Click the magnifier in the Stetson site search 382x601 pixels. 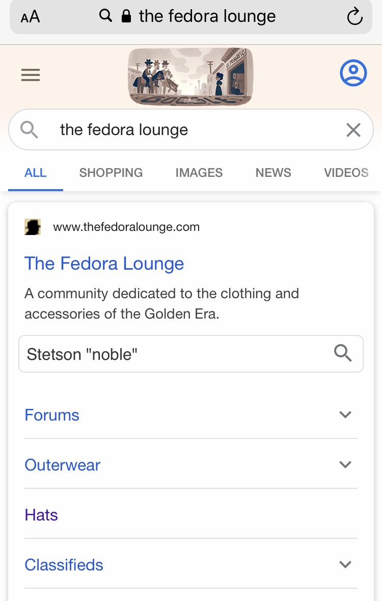point(343,353)
